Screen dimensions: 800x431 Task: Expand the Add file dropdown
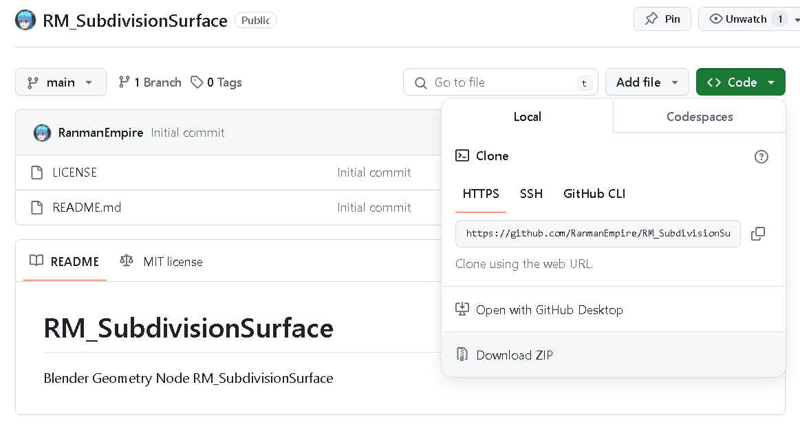click(x=647, y=82)
